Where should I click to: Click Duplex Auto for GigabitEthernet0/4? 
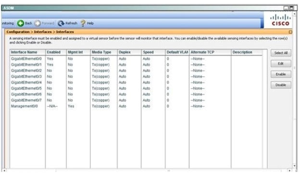(123, 82)
